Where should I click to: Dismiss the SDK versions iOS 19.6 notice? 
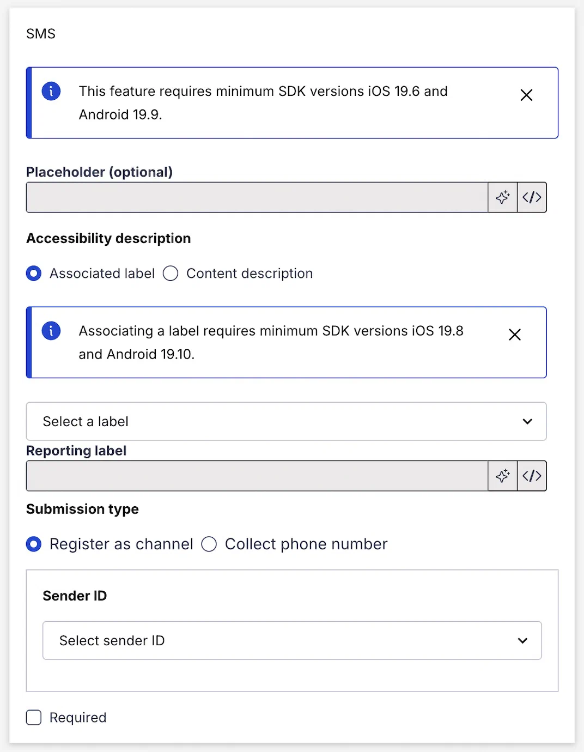[x=526, y=95]
